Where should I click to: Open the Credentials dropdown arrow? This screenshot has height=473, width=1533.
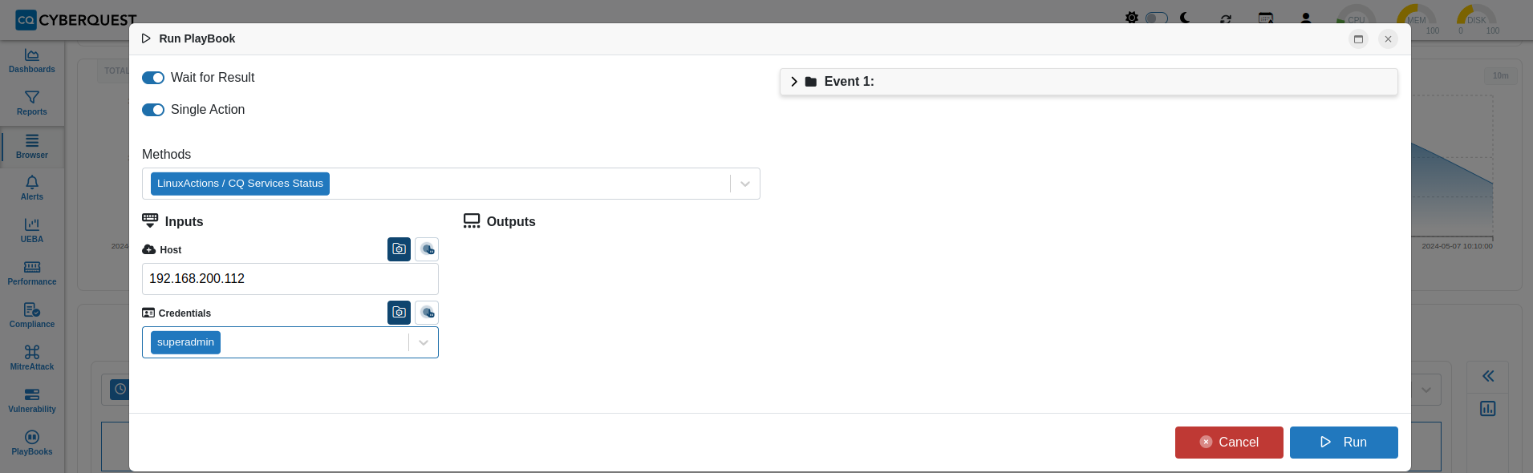(424, 342)
